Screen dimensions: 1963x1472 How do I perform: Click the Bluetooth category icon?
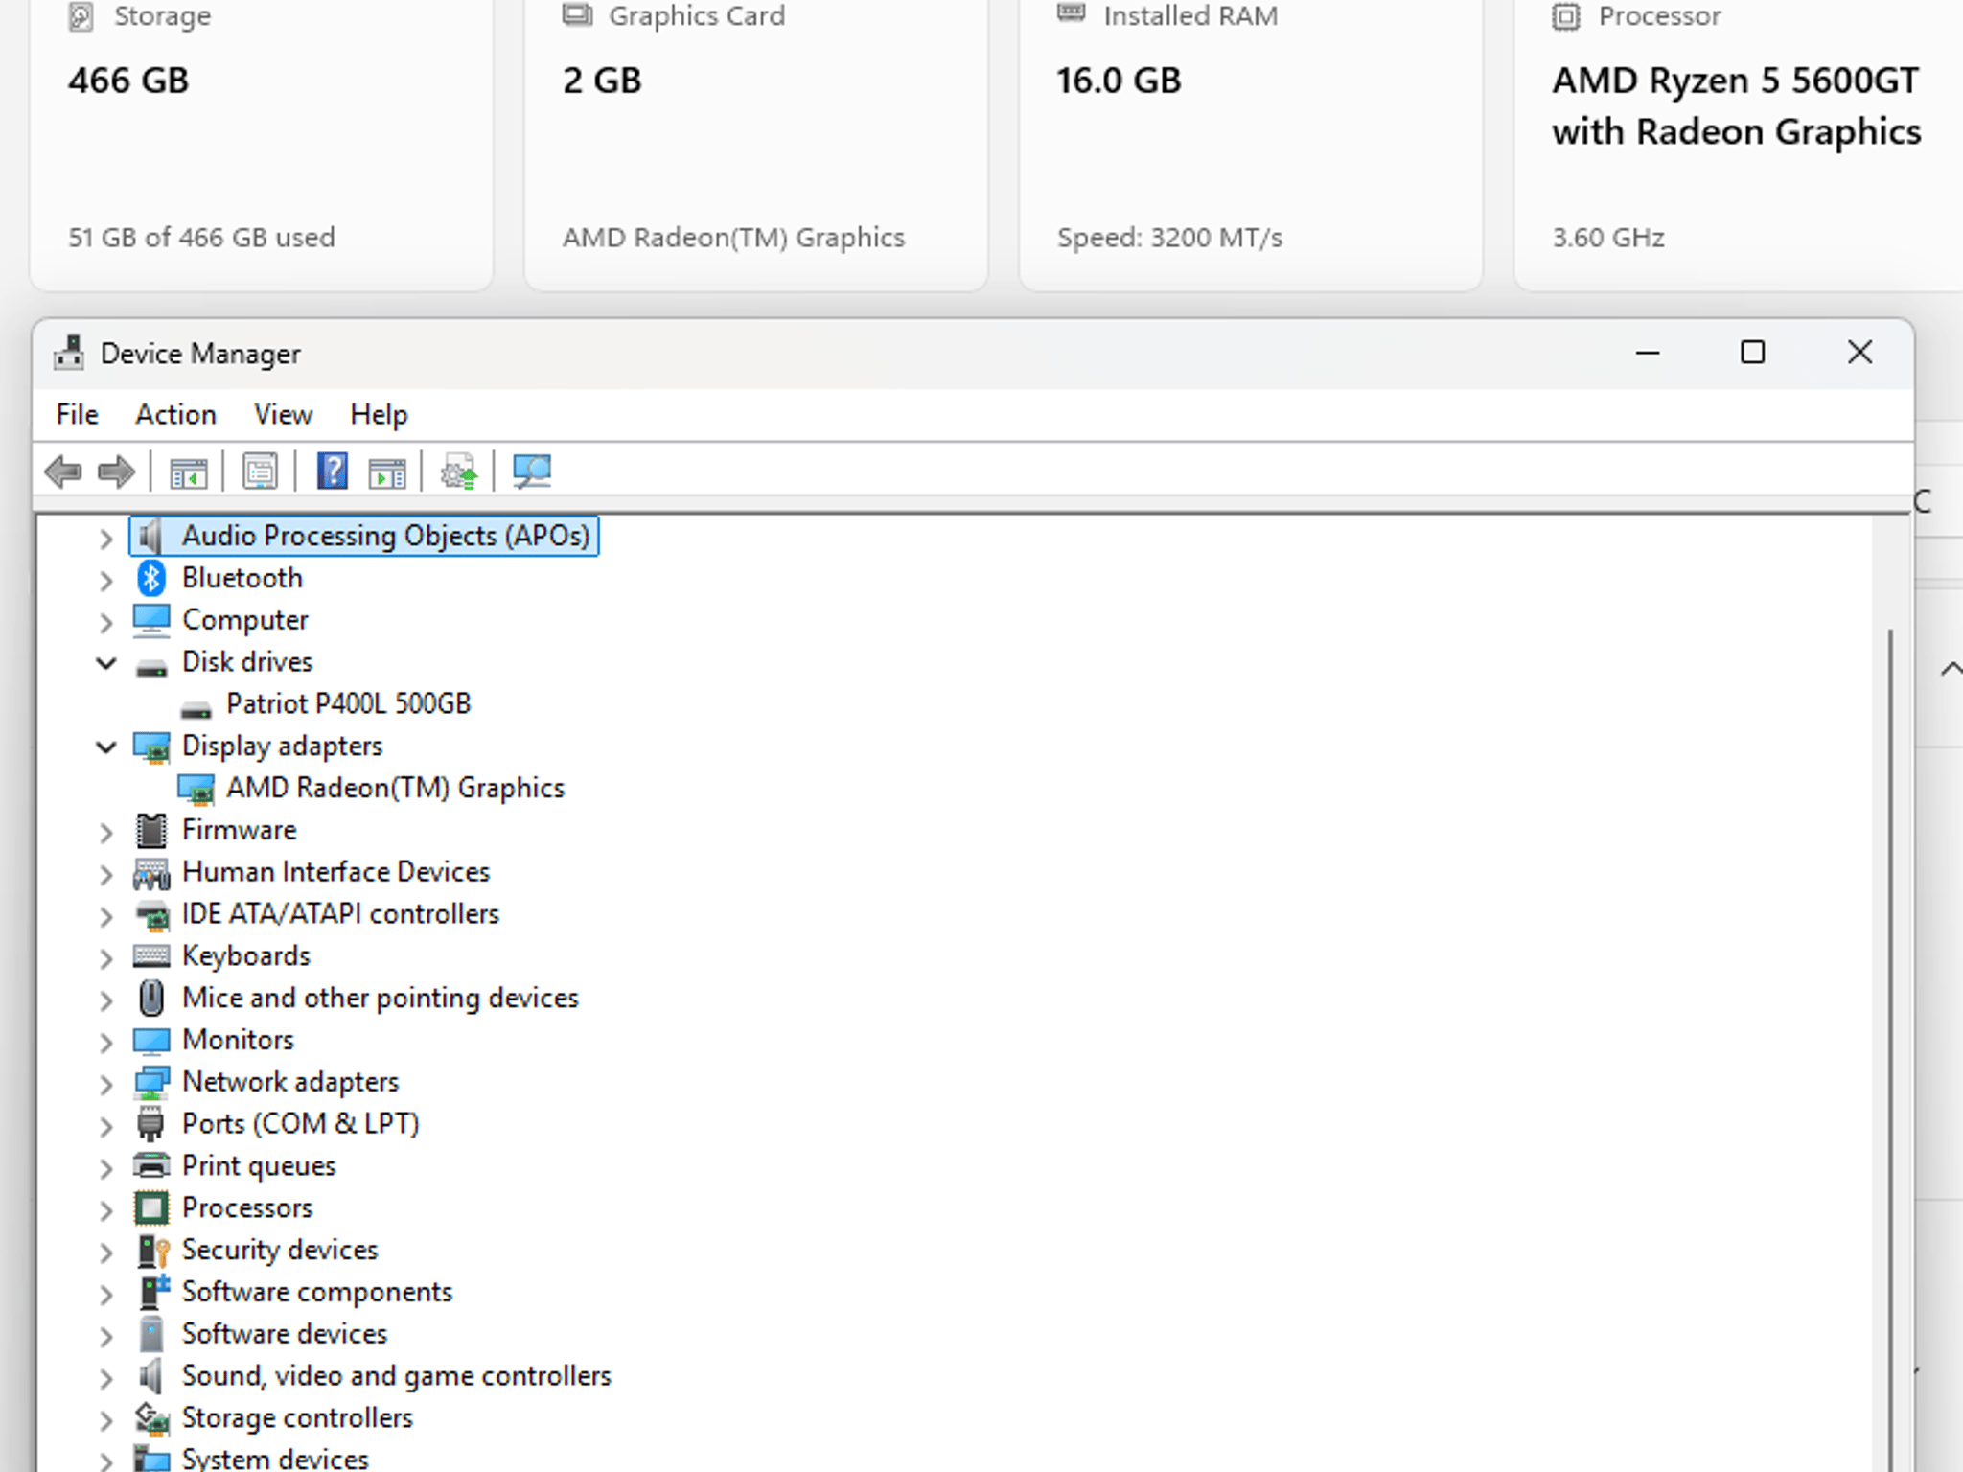click(151, 578)
